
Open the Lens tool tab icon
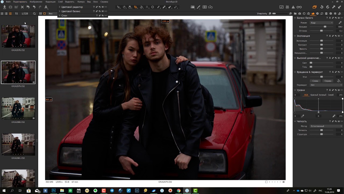point(304,13)
